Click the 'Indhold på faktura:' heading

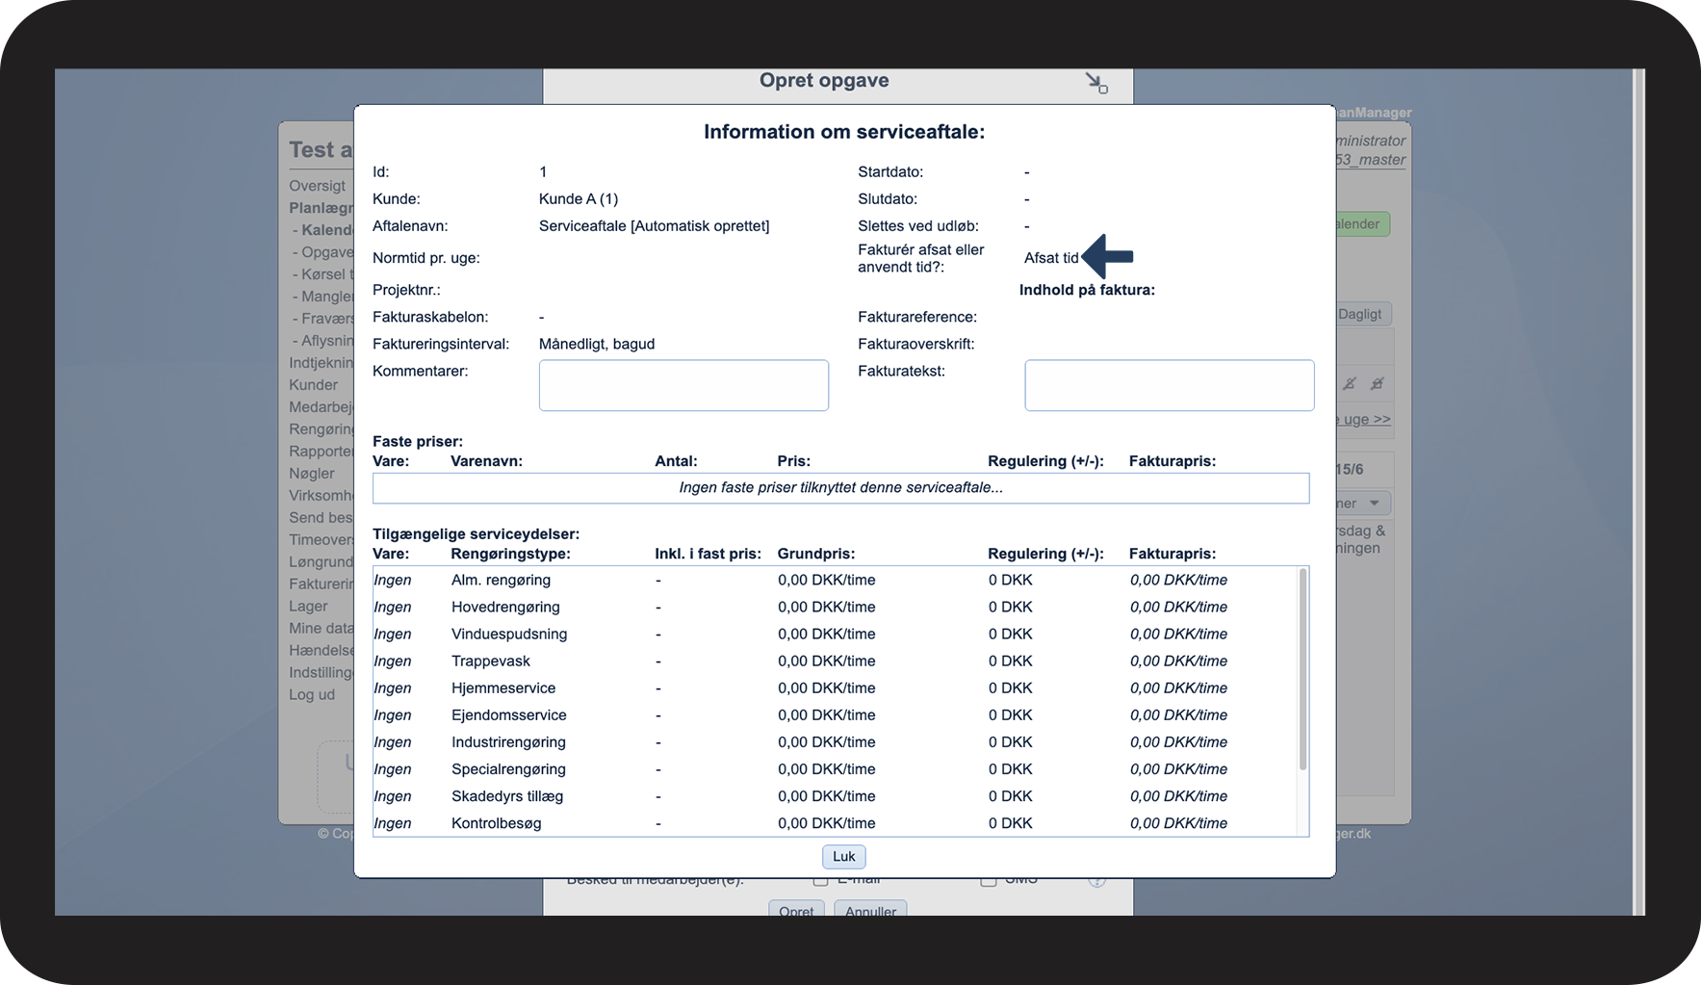tap(1087, 290)
